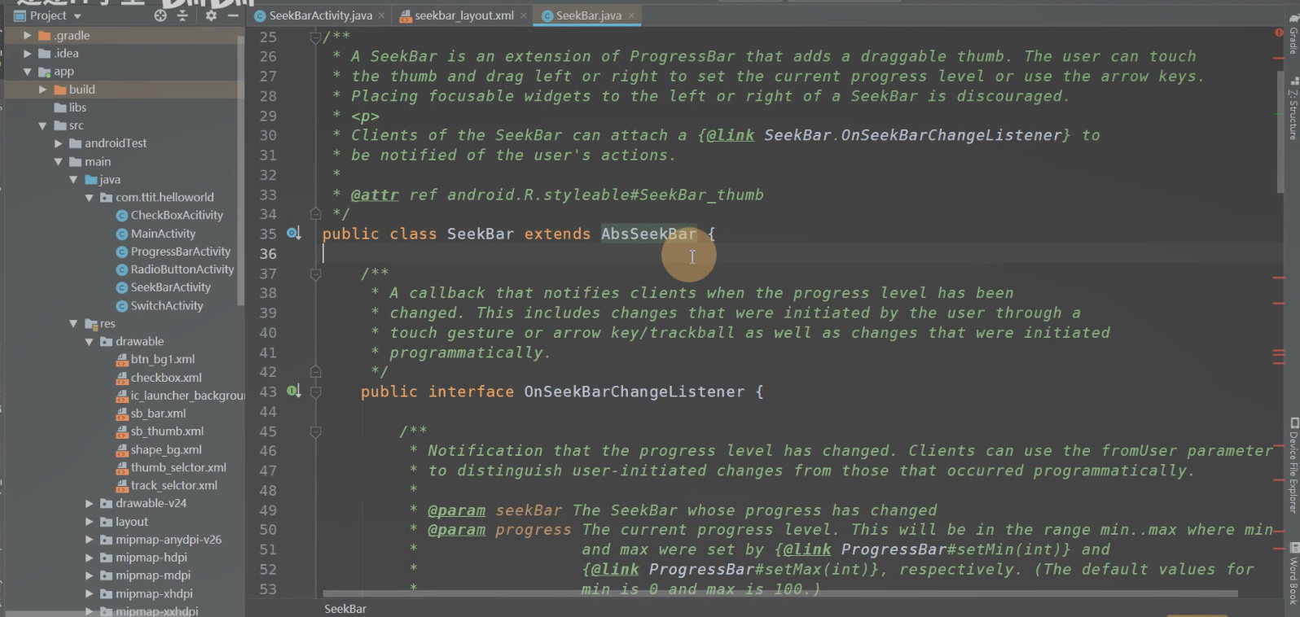Collapse the java folder

pos(73,180)
